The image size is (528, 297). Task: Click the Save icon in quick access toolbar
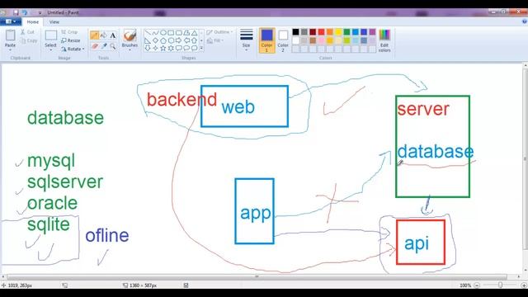point(16,12)
